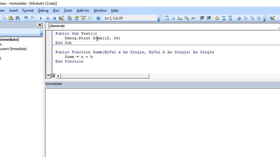Open the Properties Window icon
This screenshot has width=280, height=157.
tap(77, 18)
